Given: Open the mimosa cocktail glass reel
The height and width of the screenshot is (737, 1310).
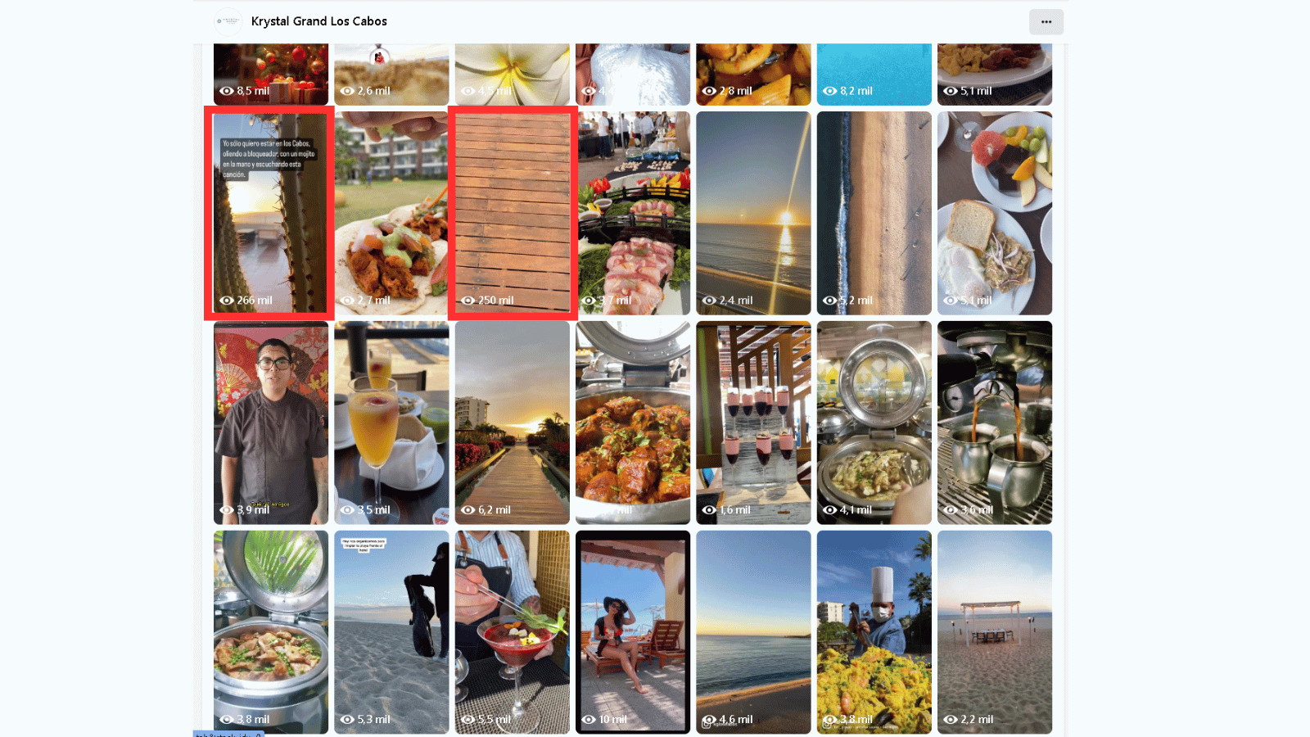Looking at the screenshot, I should [x=391, y=423].
